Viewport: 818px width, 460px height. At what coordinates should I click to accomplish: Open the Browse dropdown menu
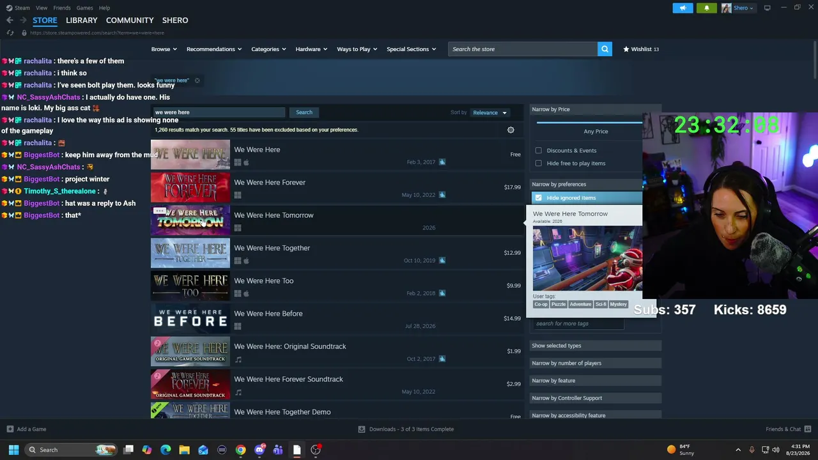164,49
